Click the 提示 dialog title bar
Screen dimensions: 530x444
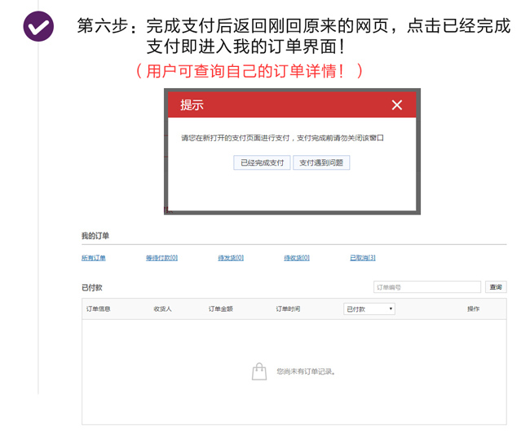pos(277,105)
